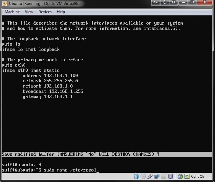Click the green arrow keyboard capture icon
215x182 pixels.
point(187,176)
